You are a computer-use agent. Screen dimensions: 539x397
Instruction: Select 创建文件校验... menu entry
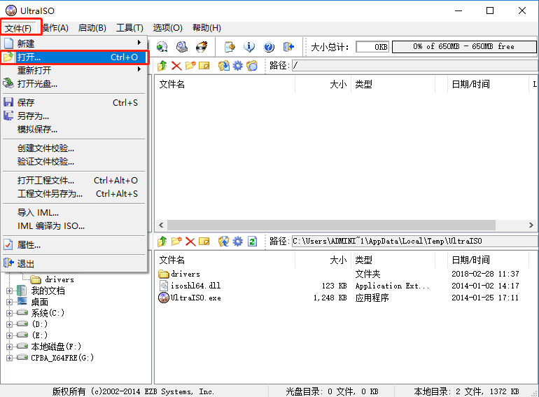(74, 148)
